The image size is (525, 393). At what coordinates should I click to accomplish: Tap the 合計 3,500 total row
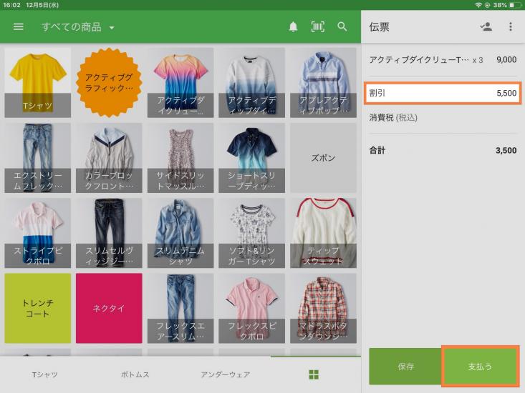[x=443, y=150]
